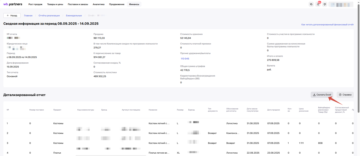
Task: Click the Номер поставки column header
Action: pyautogui.click(x=37, y=110)
